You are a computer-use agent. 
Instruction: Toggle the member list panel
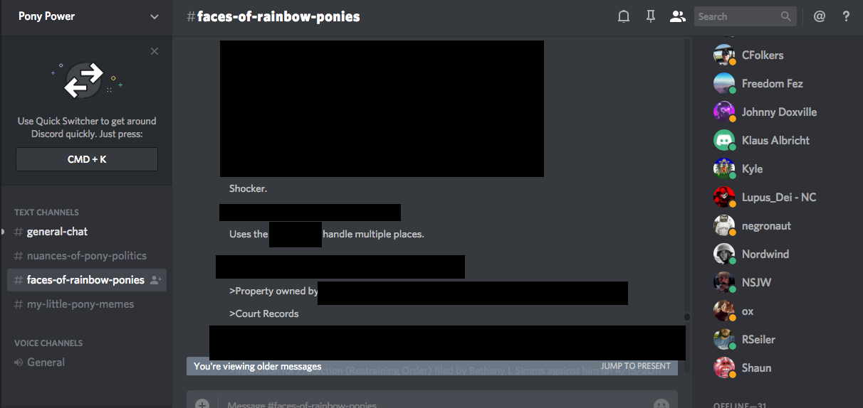click(x=677, y=16)
